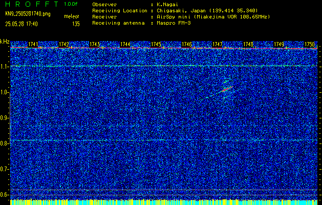
Task: Click time marker 1742
Action: (x=63, y=44)
